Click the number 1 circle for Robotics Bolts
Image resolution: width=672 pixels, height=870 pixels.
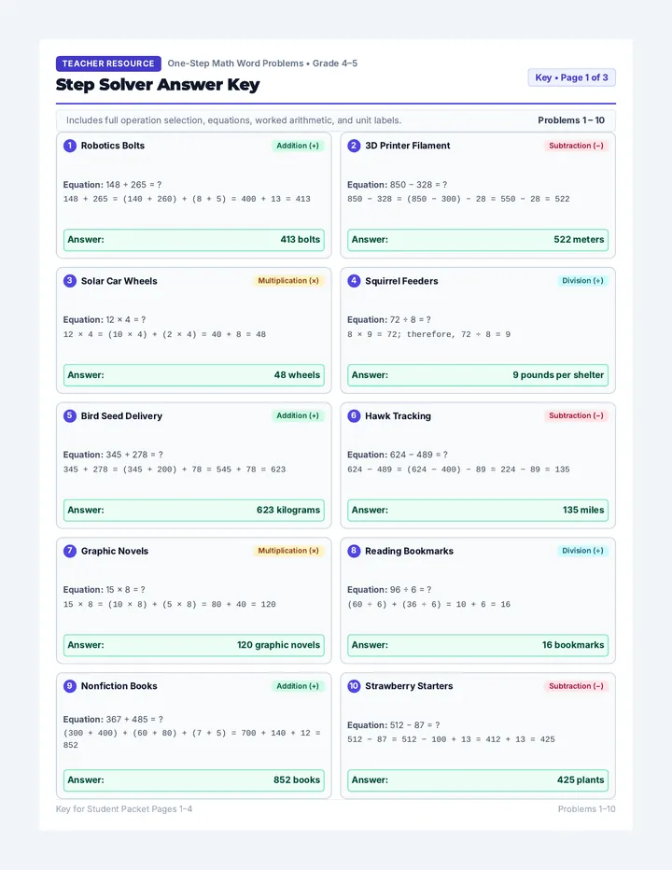pos(70,146)
